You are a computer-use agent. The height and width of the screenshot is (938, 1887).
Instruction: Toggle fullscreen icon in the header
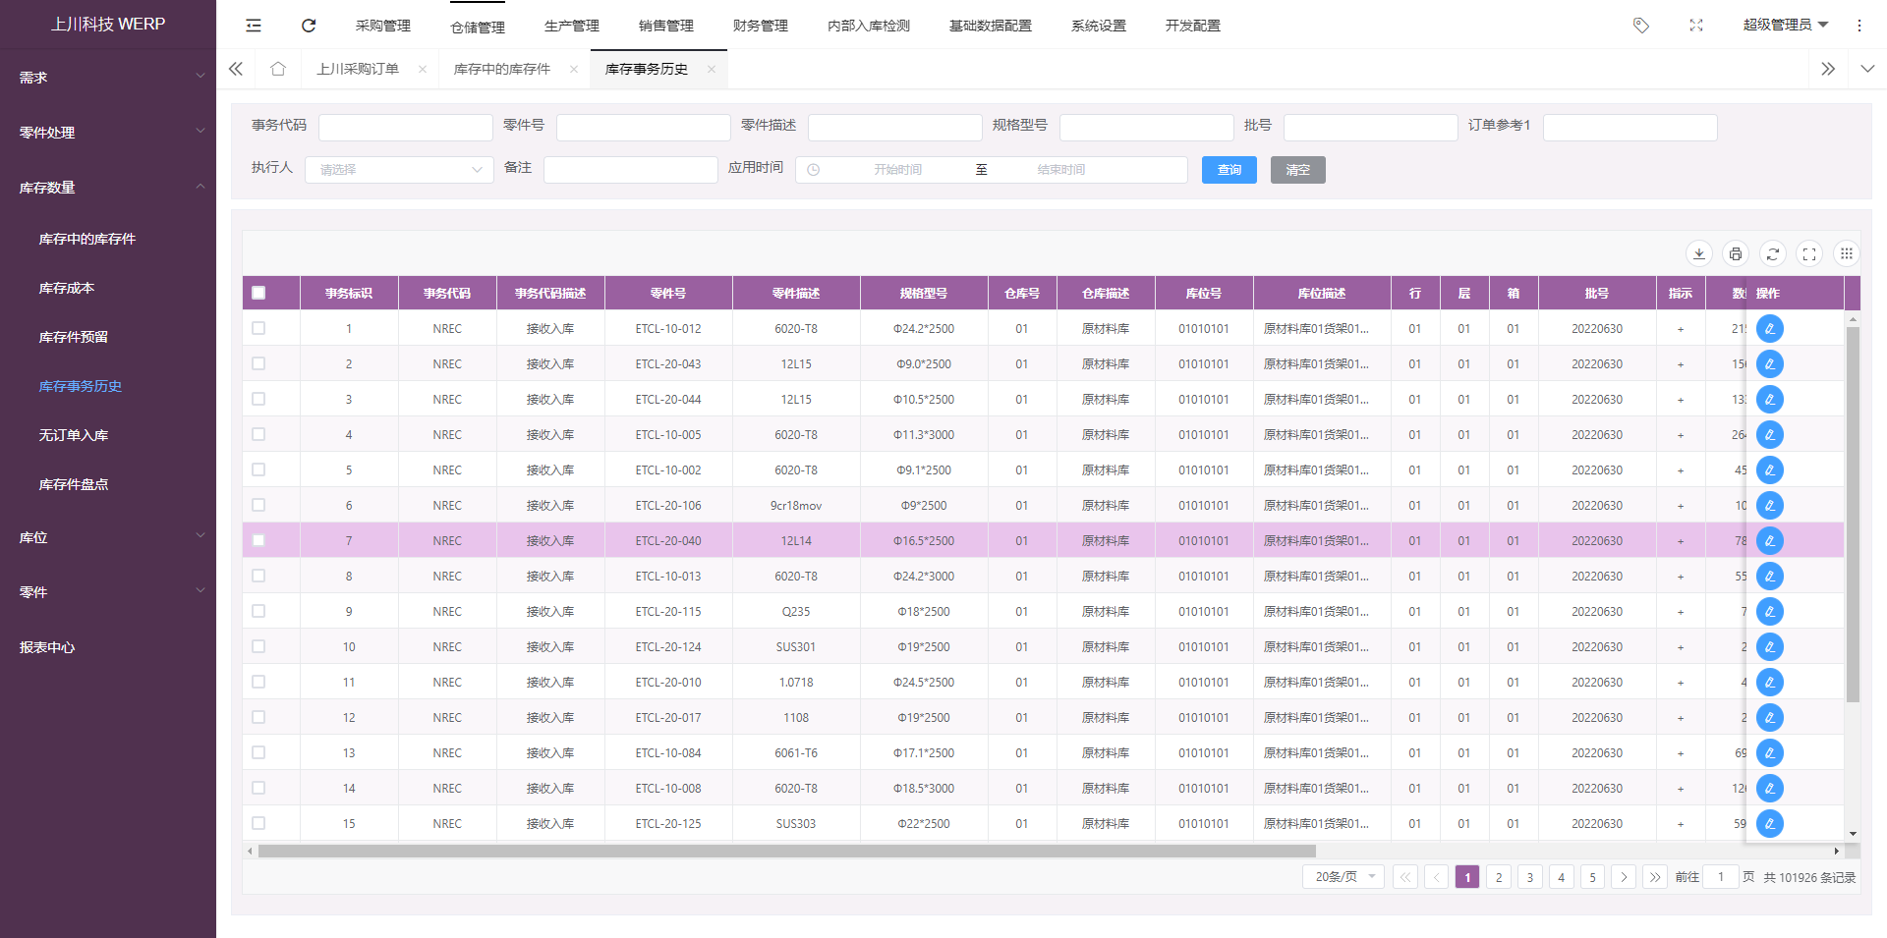(1696, 26)
